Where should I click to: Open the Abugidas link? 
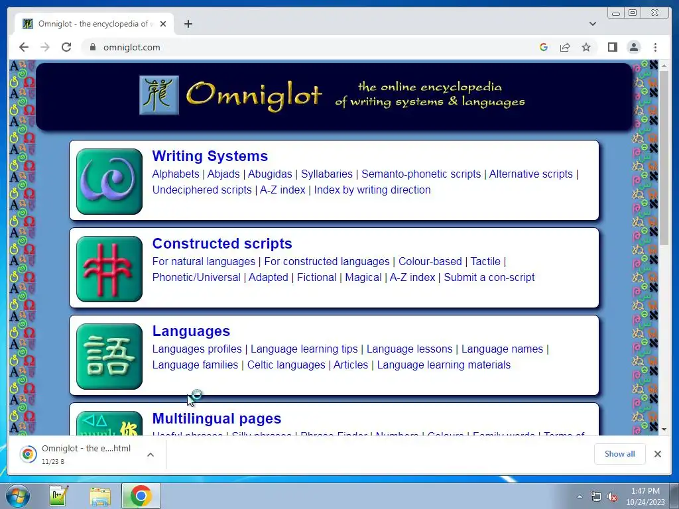coord(270,174)
